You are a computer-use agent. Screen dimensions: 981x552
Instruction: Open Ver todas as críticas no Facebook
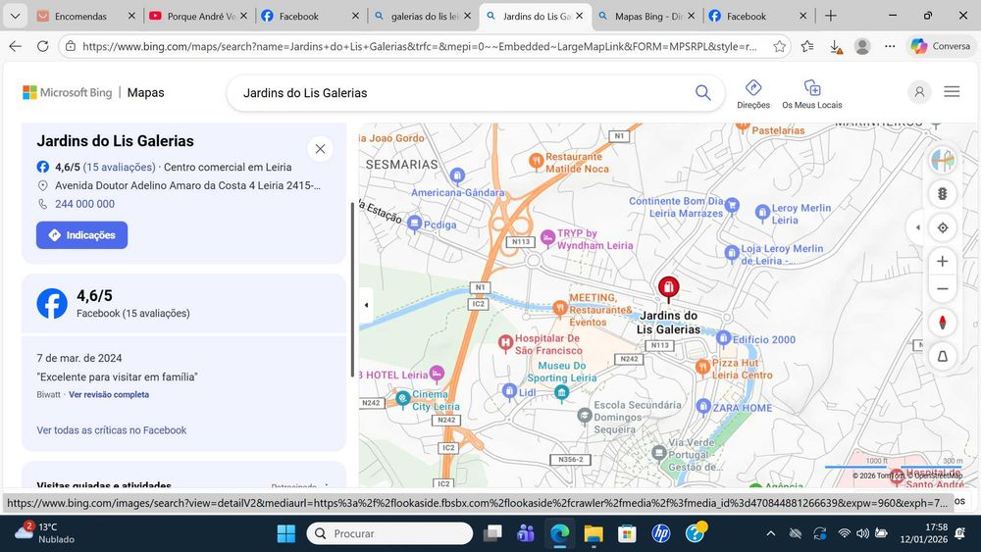112,430
